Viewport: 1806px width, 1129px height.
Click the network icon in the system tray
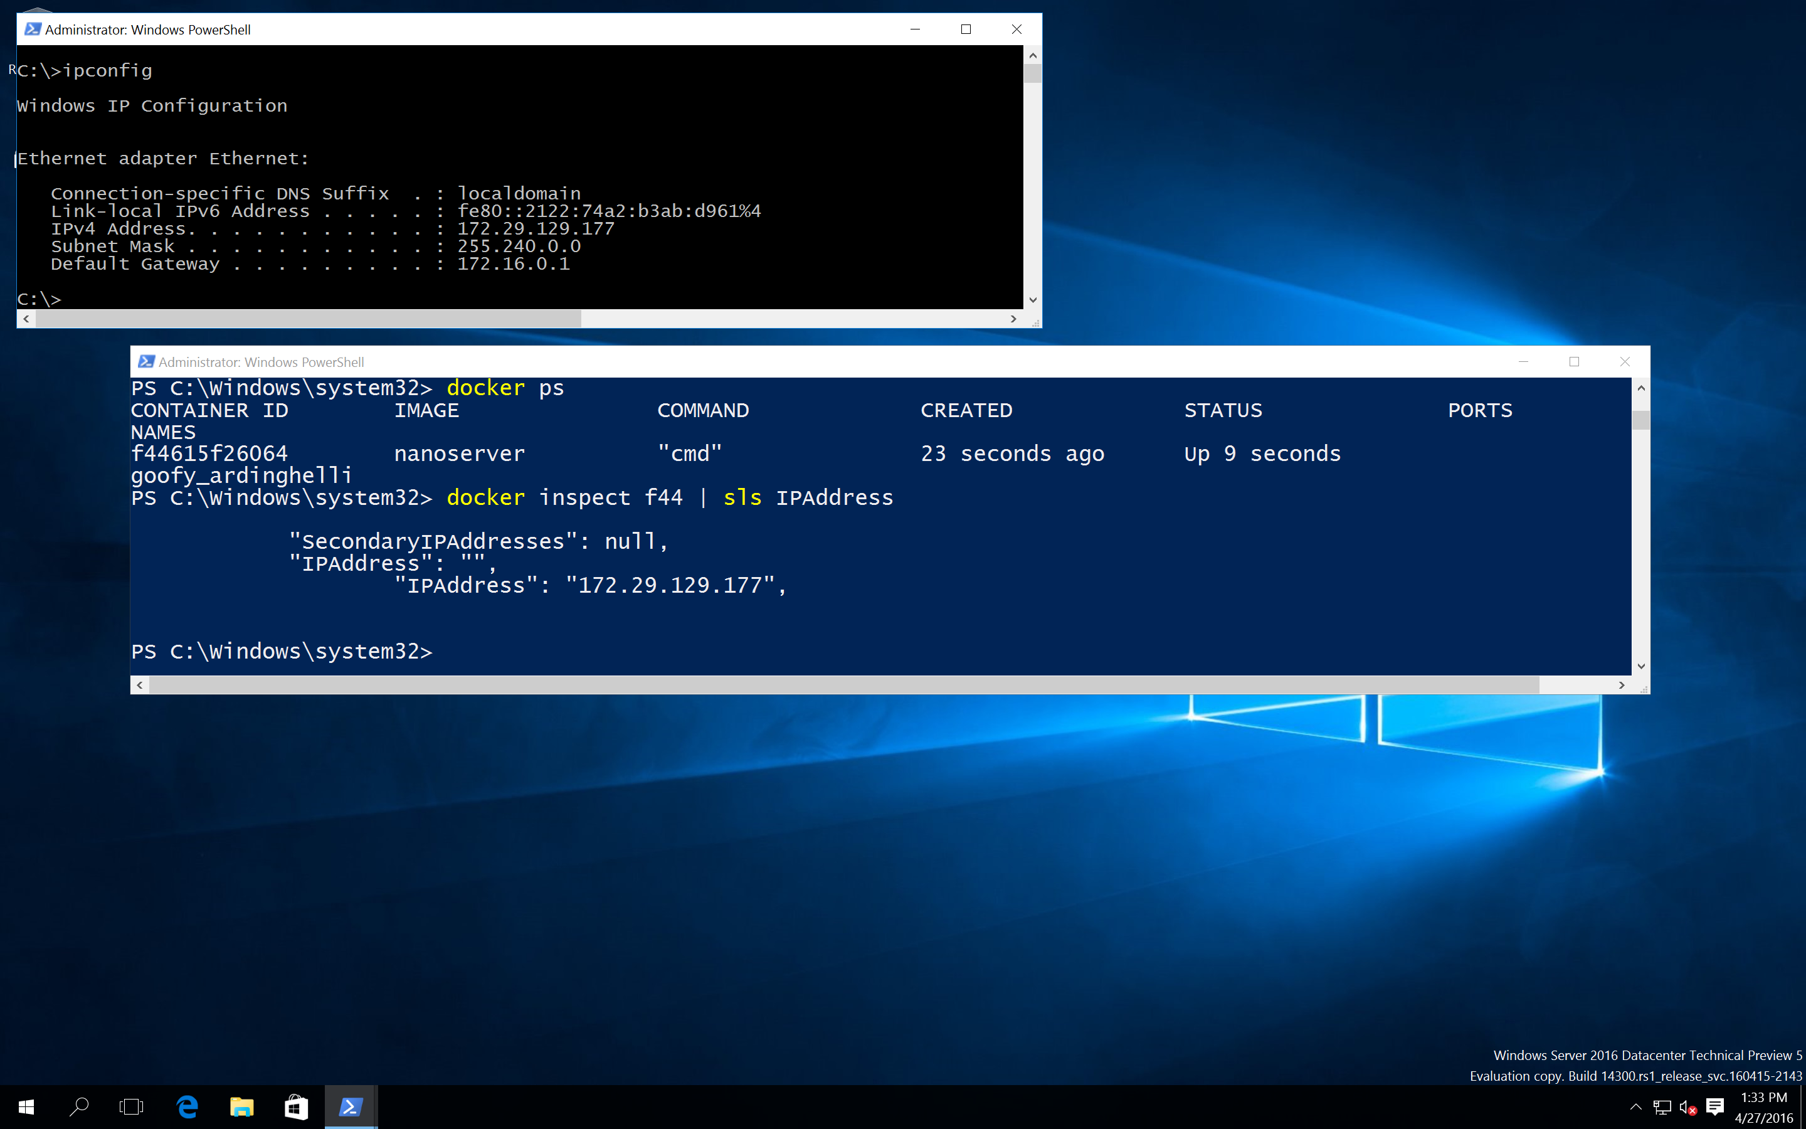click(x=1663, y=1106)
